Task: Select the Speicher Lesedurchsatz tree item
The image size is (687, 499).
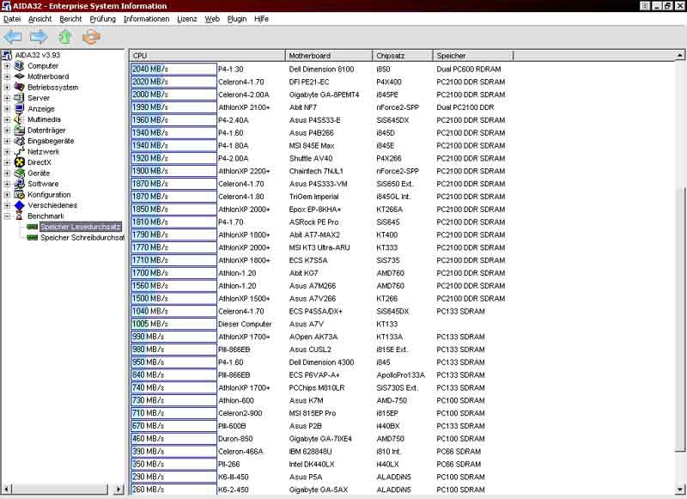Action: (81, 227)
